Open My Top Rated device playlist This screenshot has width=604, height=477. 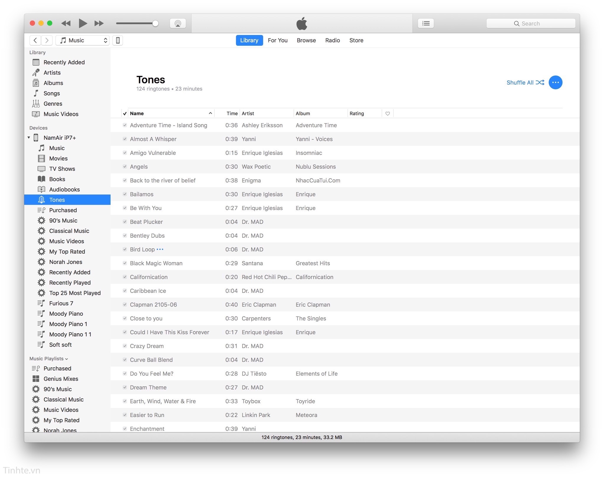pyautogui.click(x=67, y=252)
